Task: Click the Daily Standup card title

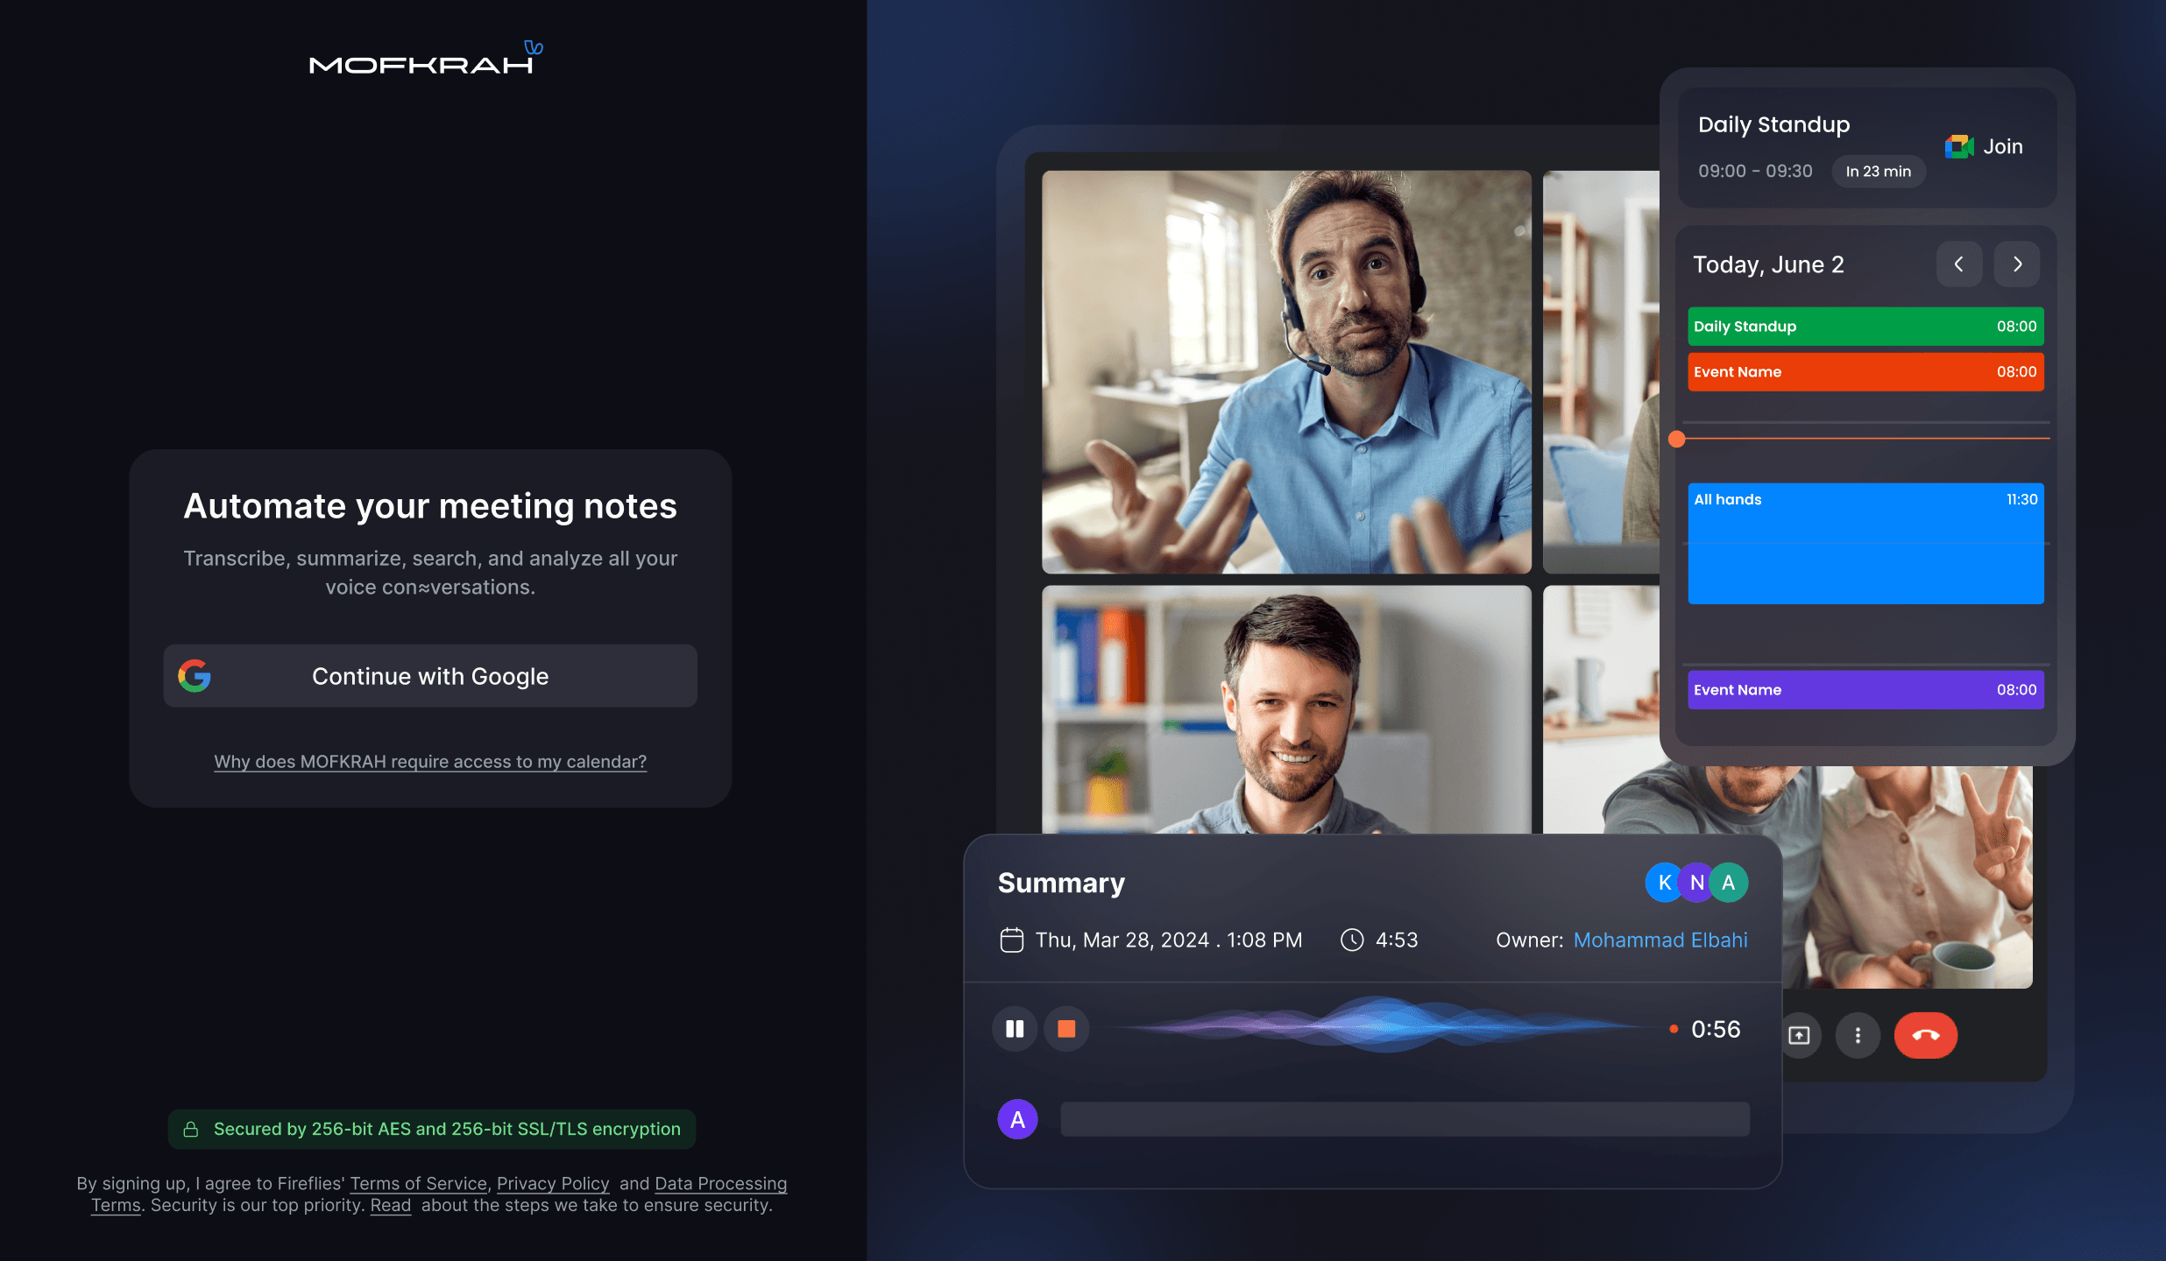Action: click(x=1774, y=124)
